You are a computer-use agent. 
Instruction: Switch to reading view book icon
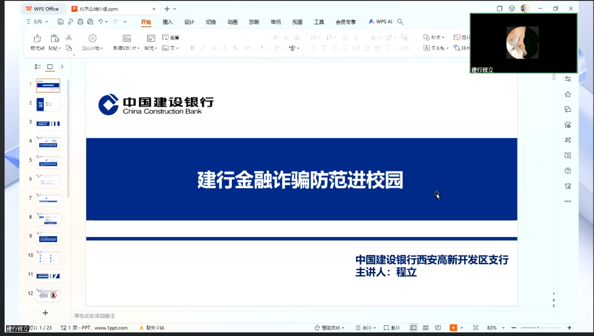pyautogui.click(x=438, y=328)
